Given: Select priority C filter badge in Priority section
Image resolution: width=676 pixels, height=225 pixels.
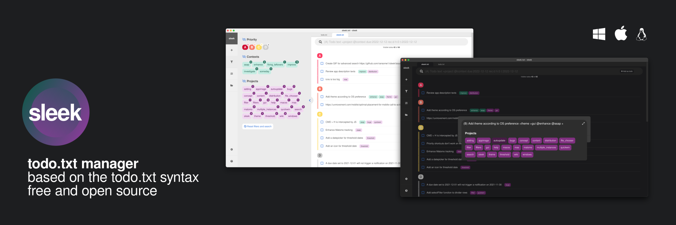Looking at the screenshot, I should point(259,47).
